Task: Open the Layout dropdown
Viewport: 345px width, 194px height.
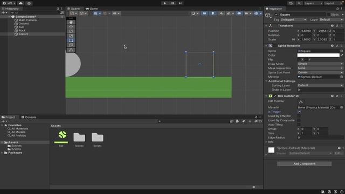Action: 333,3
